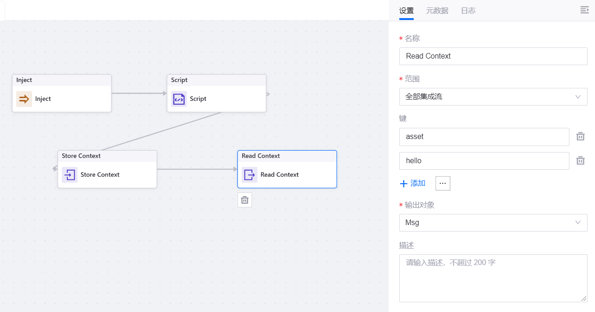Image resolution: width=595 pixels, height=312 pixels.
Task: Click the key input field containing asset
Action: tap(484, 137)
